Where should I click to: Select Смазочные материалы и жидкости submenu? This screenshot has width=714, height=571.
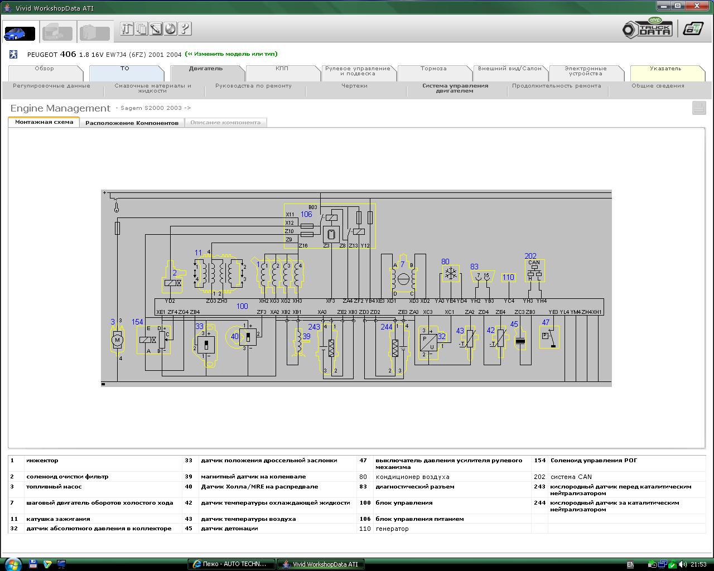(x=152, y=88)
